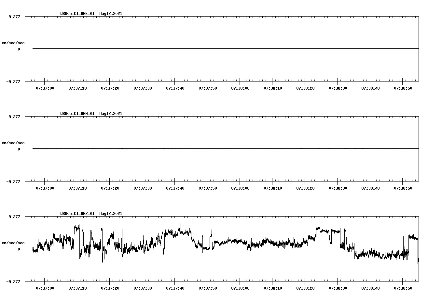
Task: Click the 07:38:20 label under HNN plot
Action: pyautogui.click(x=305, y=188)
